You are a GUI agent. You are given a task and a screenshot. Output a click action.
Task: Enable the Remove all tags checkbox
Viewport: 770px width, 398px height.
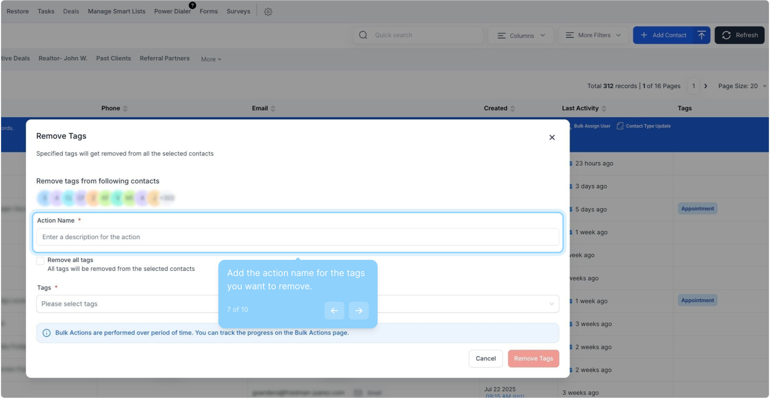click(41, 261)
